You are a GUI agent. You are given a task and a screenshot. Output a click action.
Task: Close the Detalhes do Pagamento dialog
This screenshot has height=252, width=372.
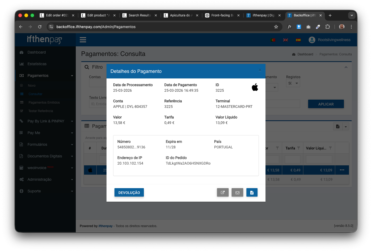tap(260, 70)
